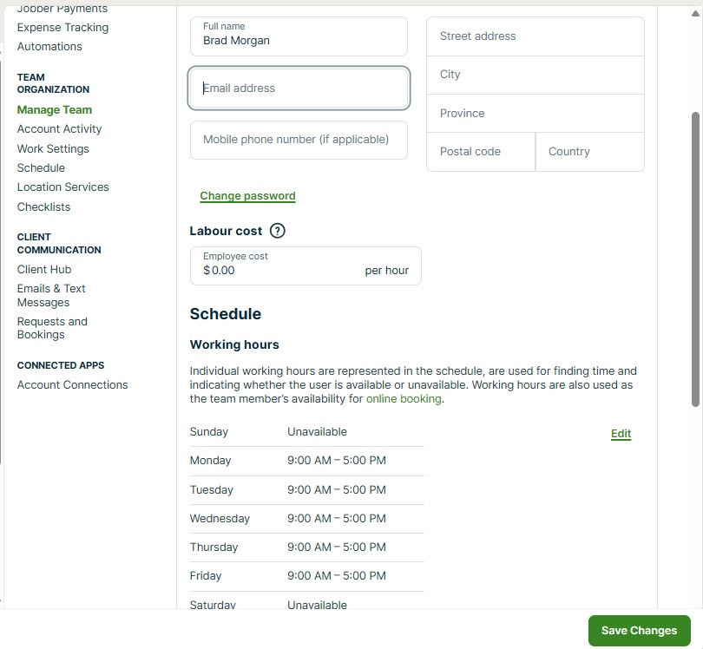Click Friday's 9:00 AM – 5:00 PM hours

click(x=336, y=575)
